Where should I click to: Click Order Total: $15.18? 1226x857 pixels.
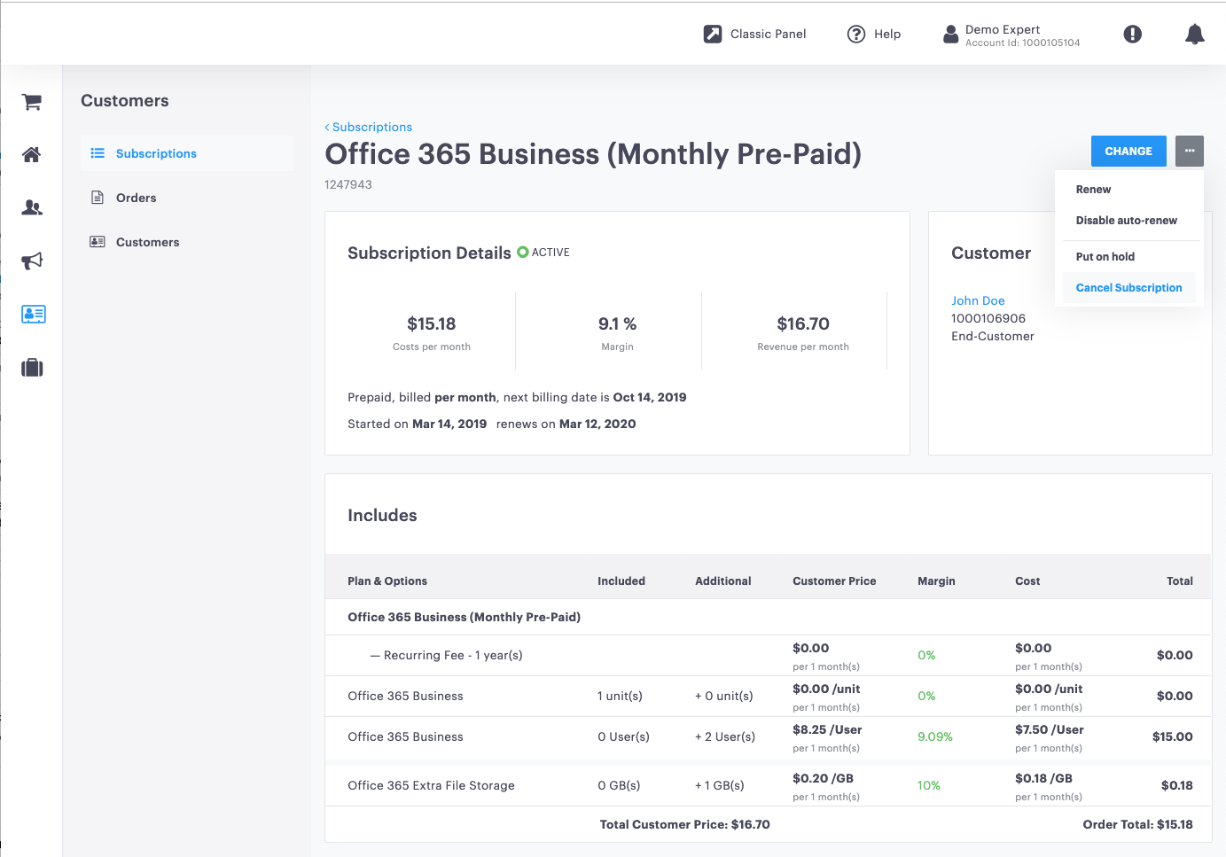coord(1138,824)
